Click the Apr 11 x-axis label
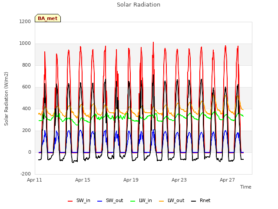This screenshot has height=209, width=278. point(34,180)
